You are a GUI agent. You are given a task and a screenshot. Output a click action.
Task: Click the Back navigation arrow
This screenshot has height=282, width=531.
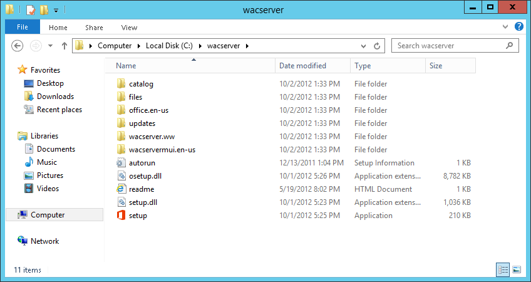[x=17, y=46]
